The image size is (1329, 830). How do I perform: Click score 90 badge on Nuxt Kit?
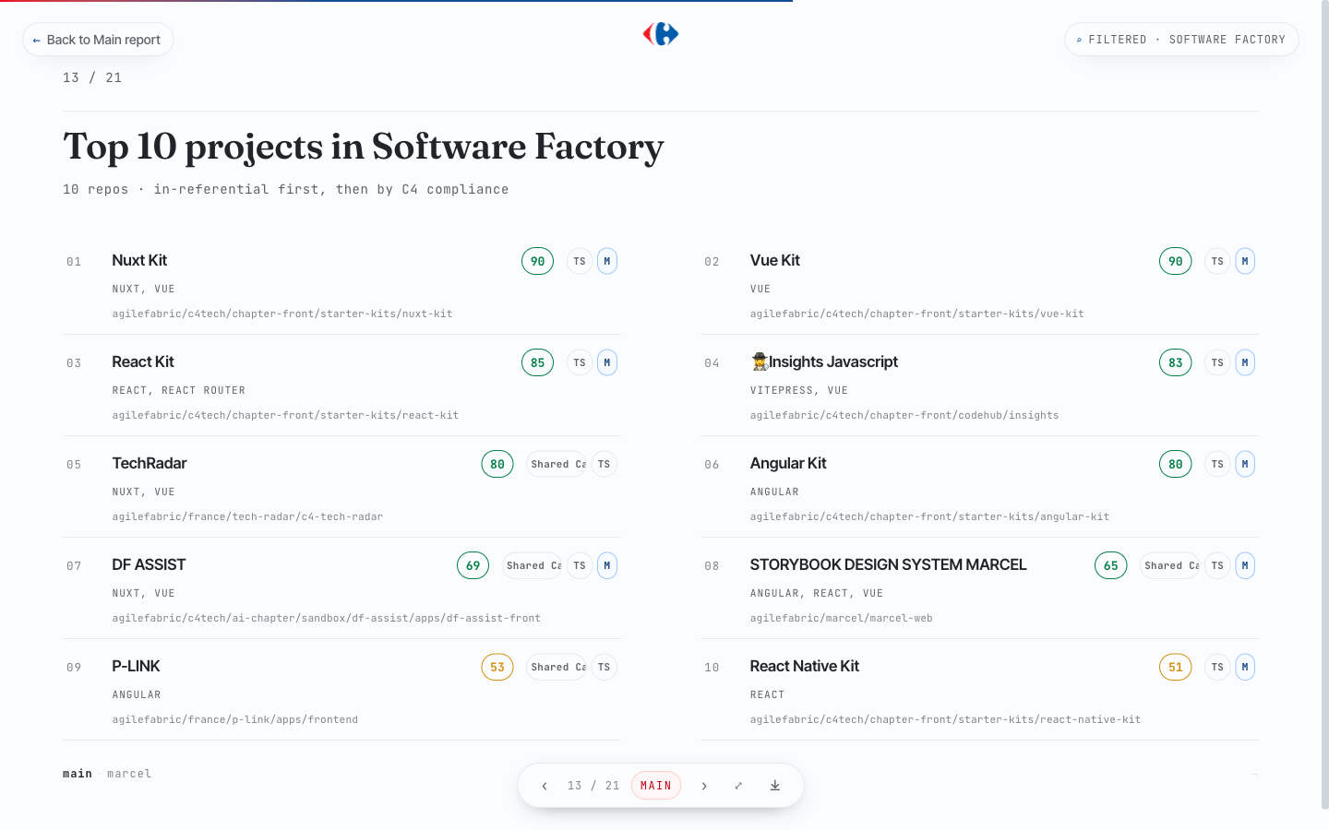point(538,261)
